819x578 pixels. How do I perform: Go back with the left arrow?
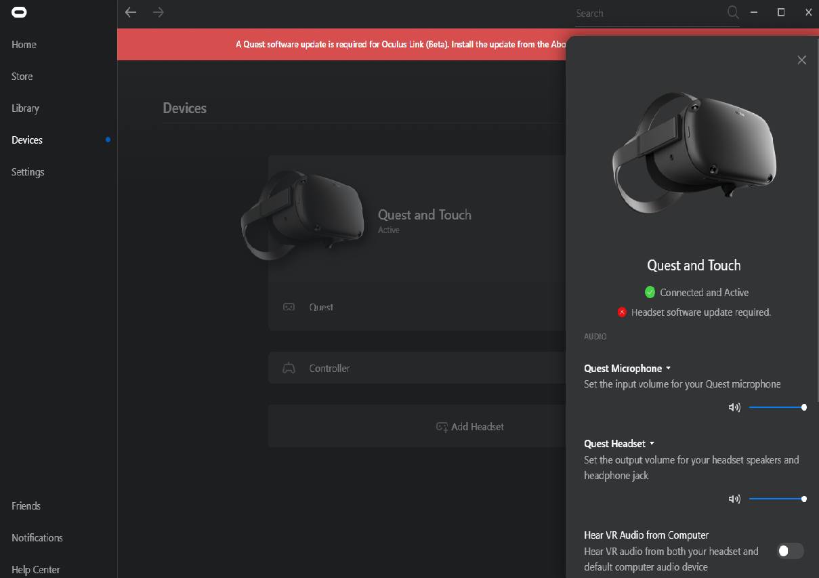click(x=131, y=12)
